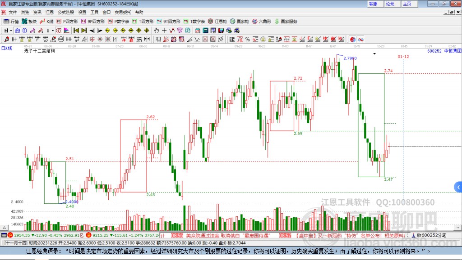
Task: Select the circular target cycle tool
Action: point(92,40)
